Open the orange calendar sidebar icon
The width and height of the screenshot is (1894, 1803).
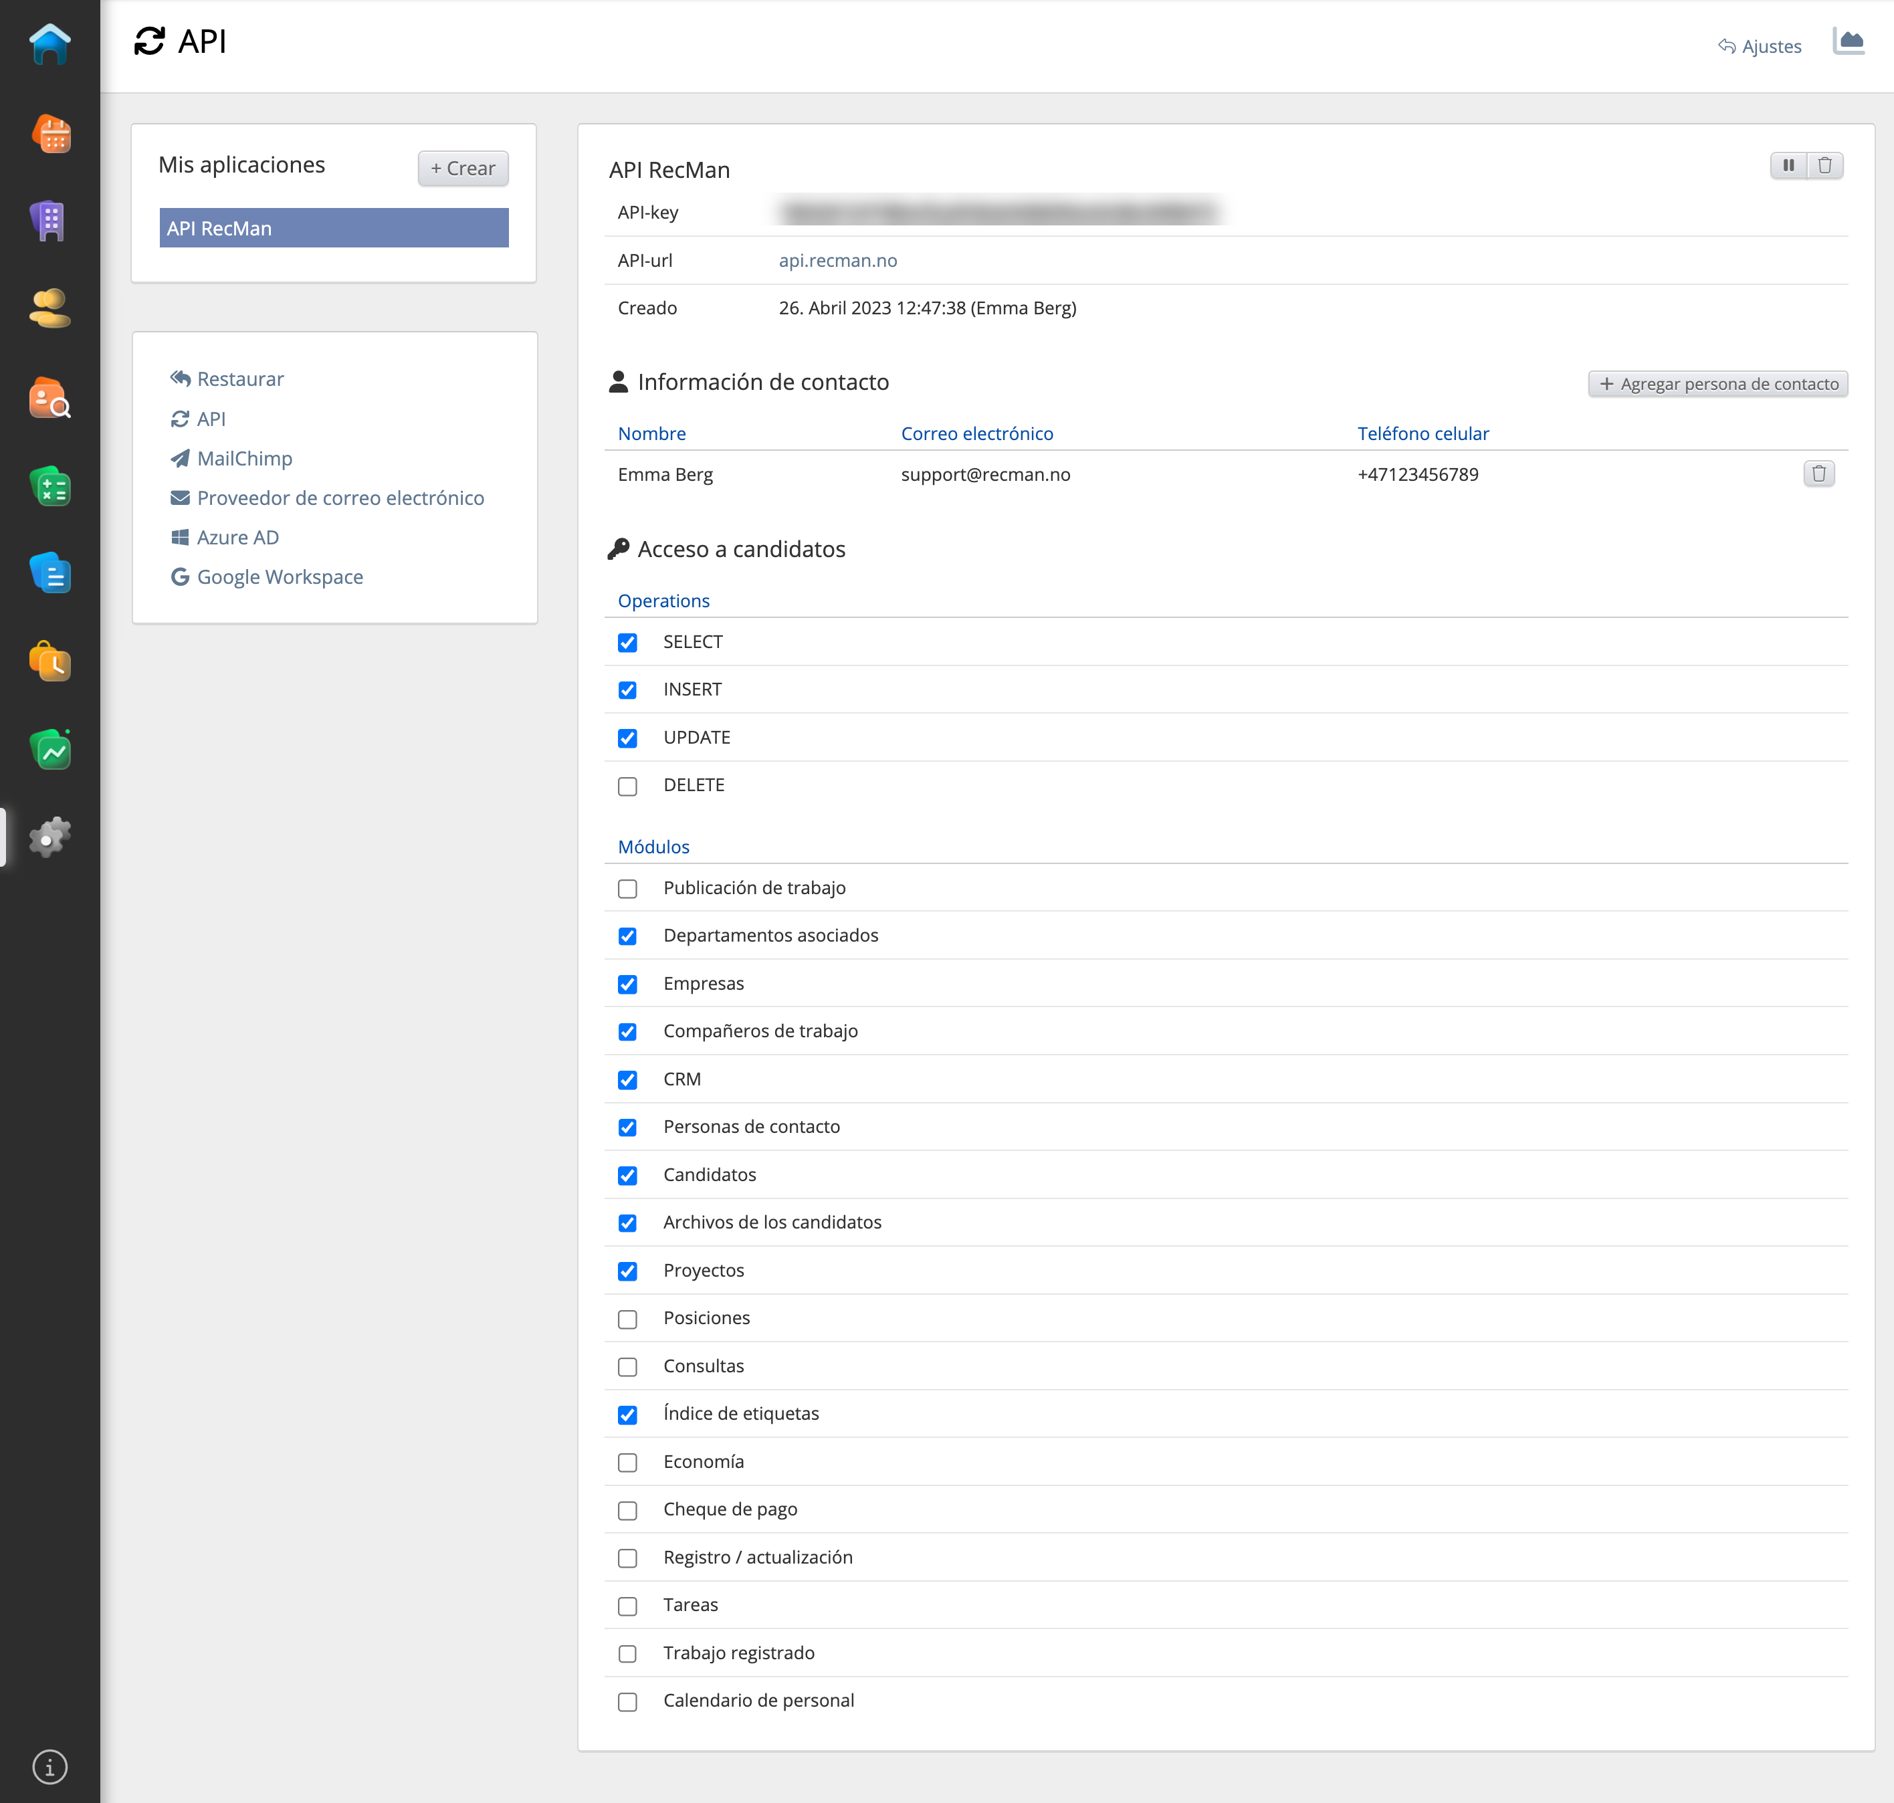(50, 134)
